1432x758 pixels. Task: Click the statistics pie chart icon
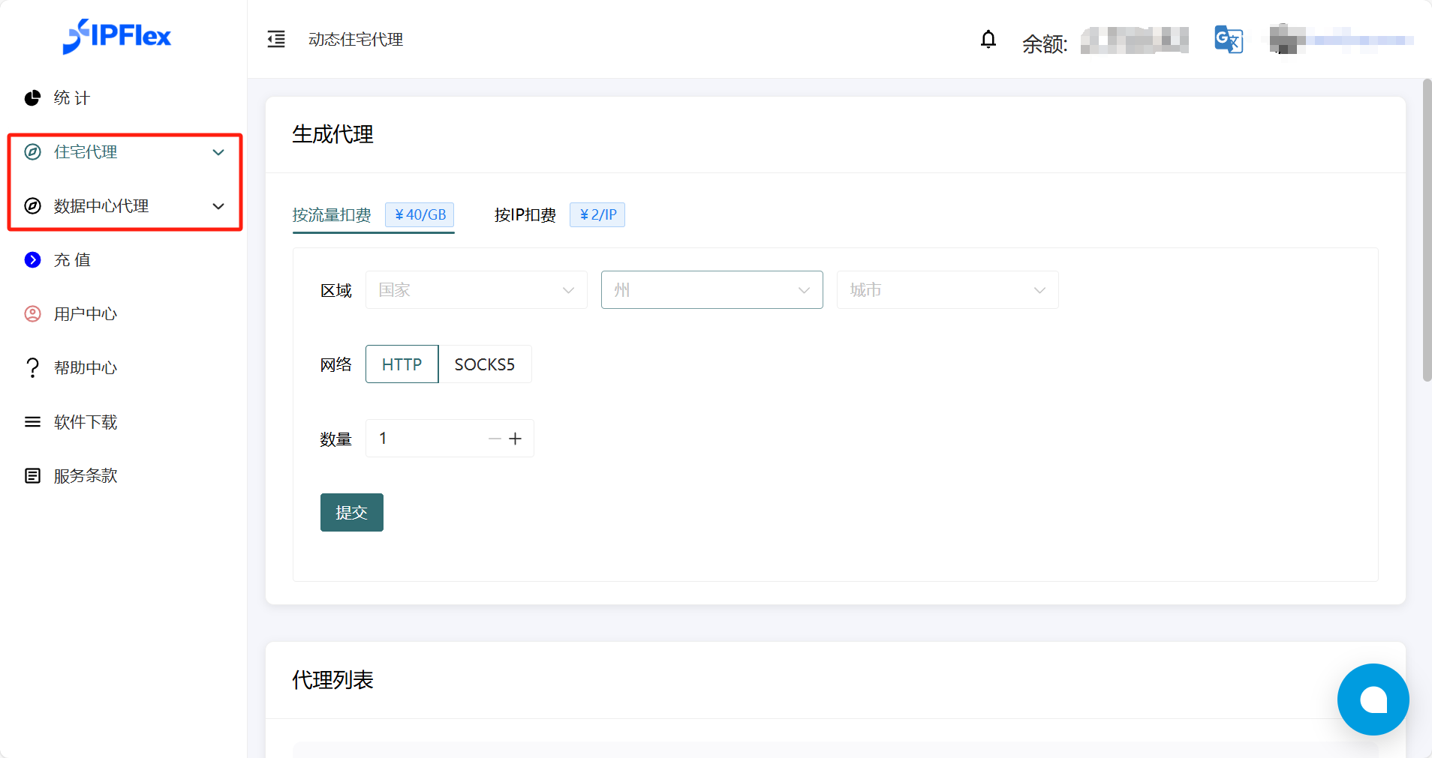[x=32, y=98]
